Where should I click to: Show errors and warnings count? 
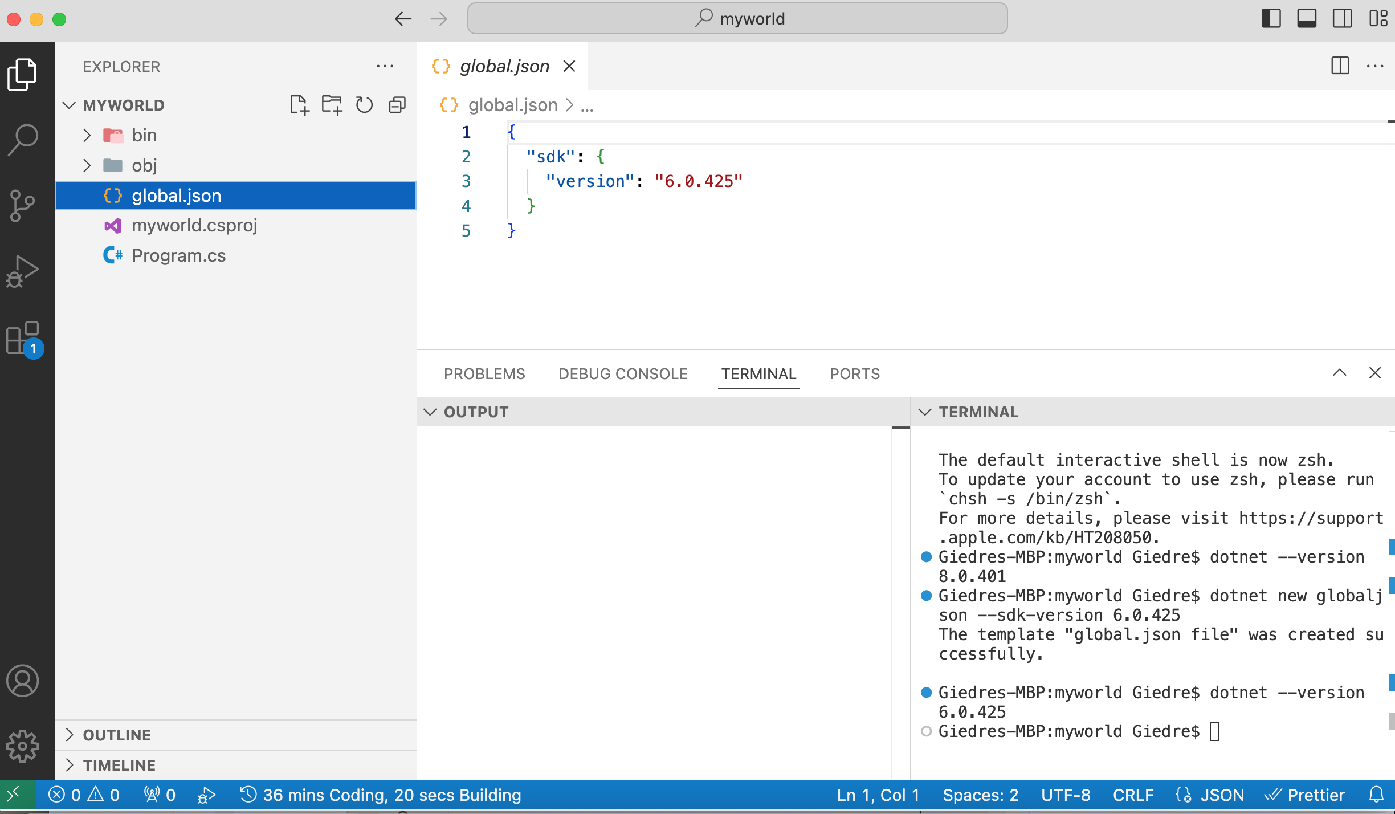point(84,795)
